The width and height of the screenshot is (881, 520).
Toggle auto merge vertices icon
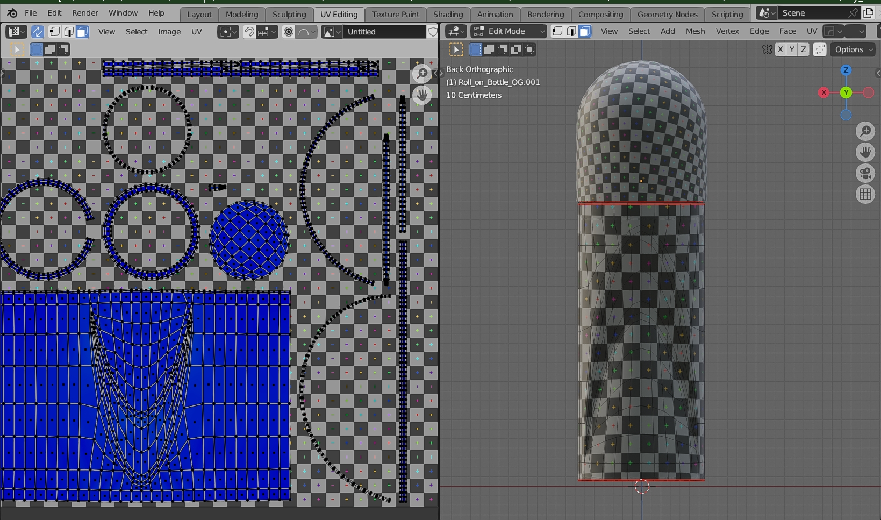[x=820, y=49]
